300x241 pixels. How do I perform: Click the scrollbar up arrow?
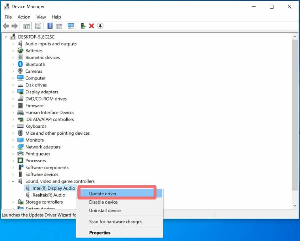pos(294,36)
